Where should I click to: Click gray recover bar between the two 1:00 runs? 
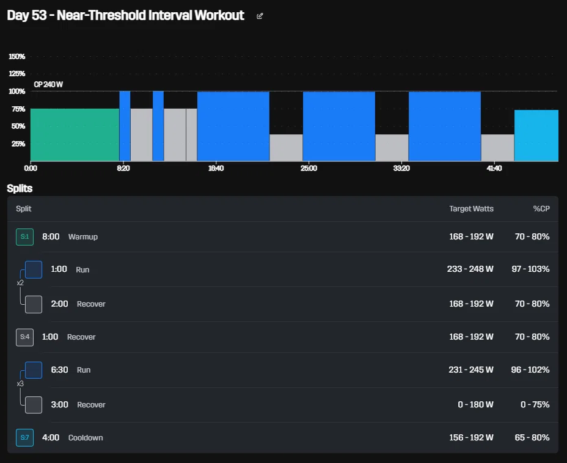pos(141,135)
